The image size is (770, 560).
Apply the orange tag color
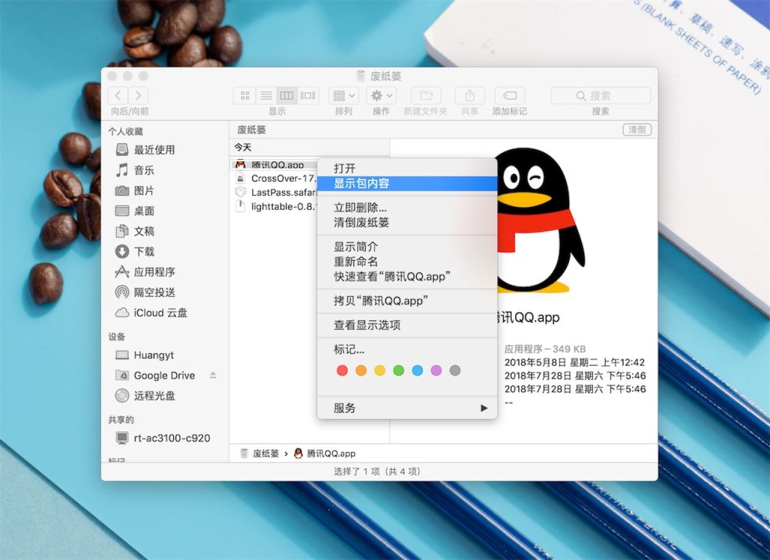point(361,371)
